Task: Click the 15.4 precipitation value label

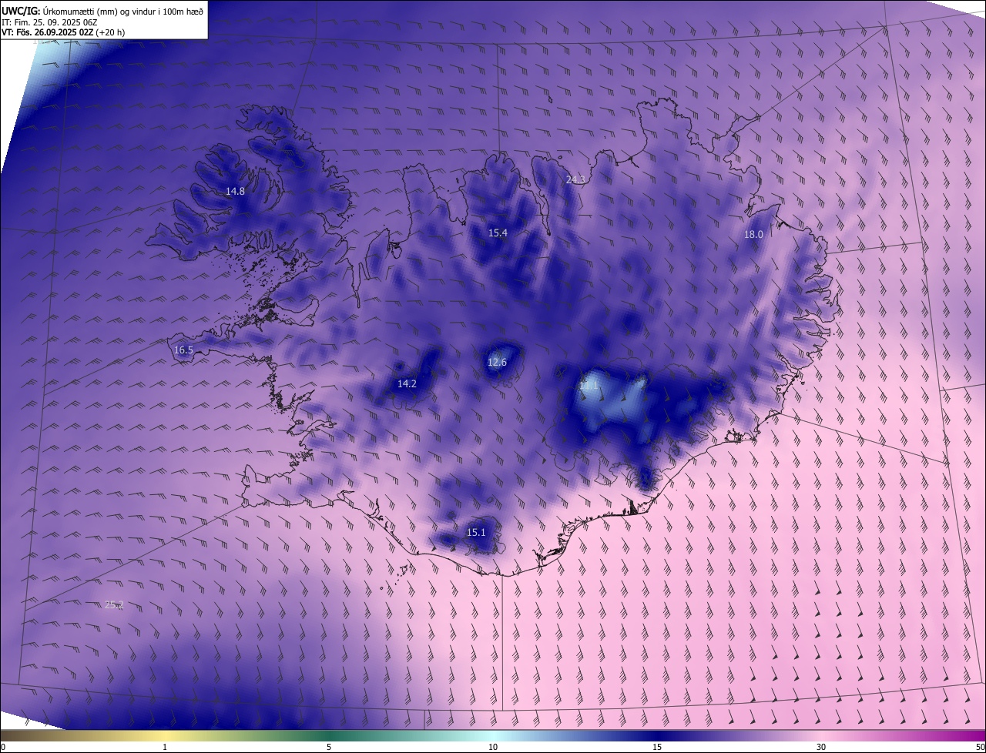Action: click(x=498, y=233)
